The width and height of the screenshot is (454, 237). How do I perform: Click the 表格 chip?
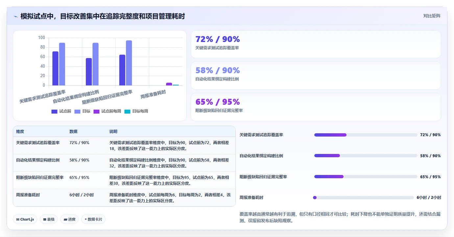49,219
